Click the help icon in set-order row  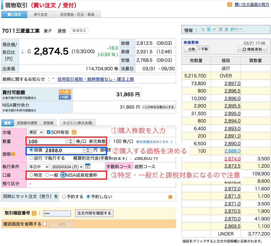(x=170, y=197)
